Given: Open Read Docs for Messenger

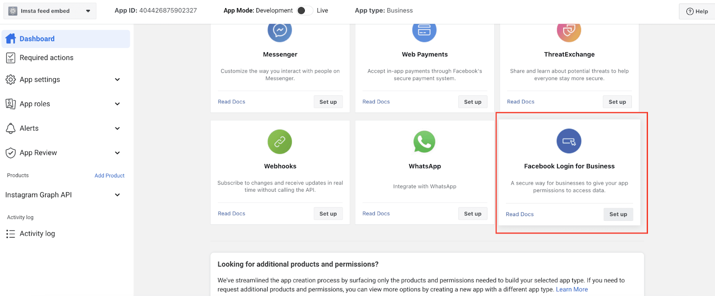Looking at the screenshot, I should tap(231, 102).
